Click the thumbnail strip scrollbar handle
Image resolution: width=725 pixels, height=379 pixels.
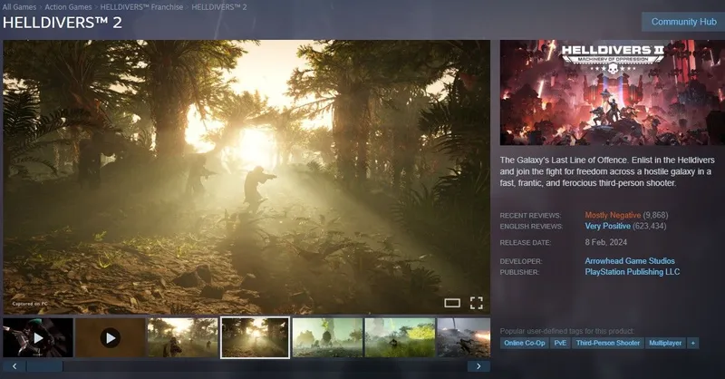point(44,366)
